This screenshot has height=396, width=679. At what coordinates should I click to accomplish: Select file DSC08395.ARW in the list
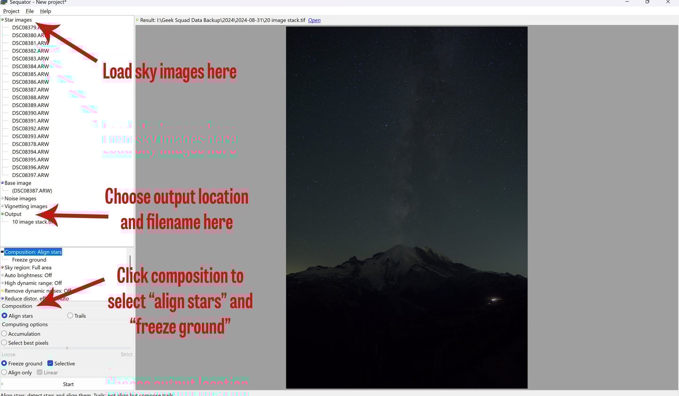[31, 160]
